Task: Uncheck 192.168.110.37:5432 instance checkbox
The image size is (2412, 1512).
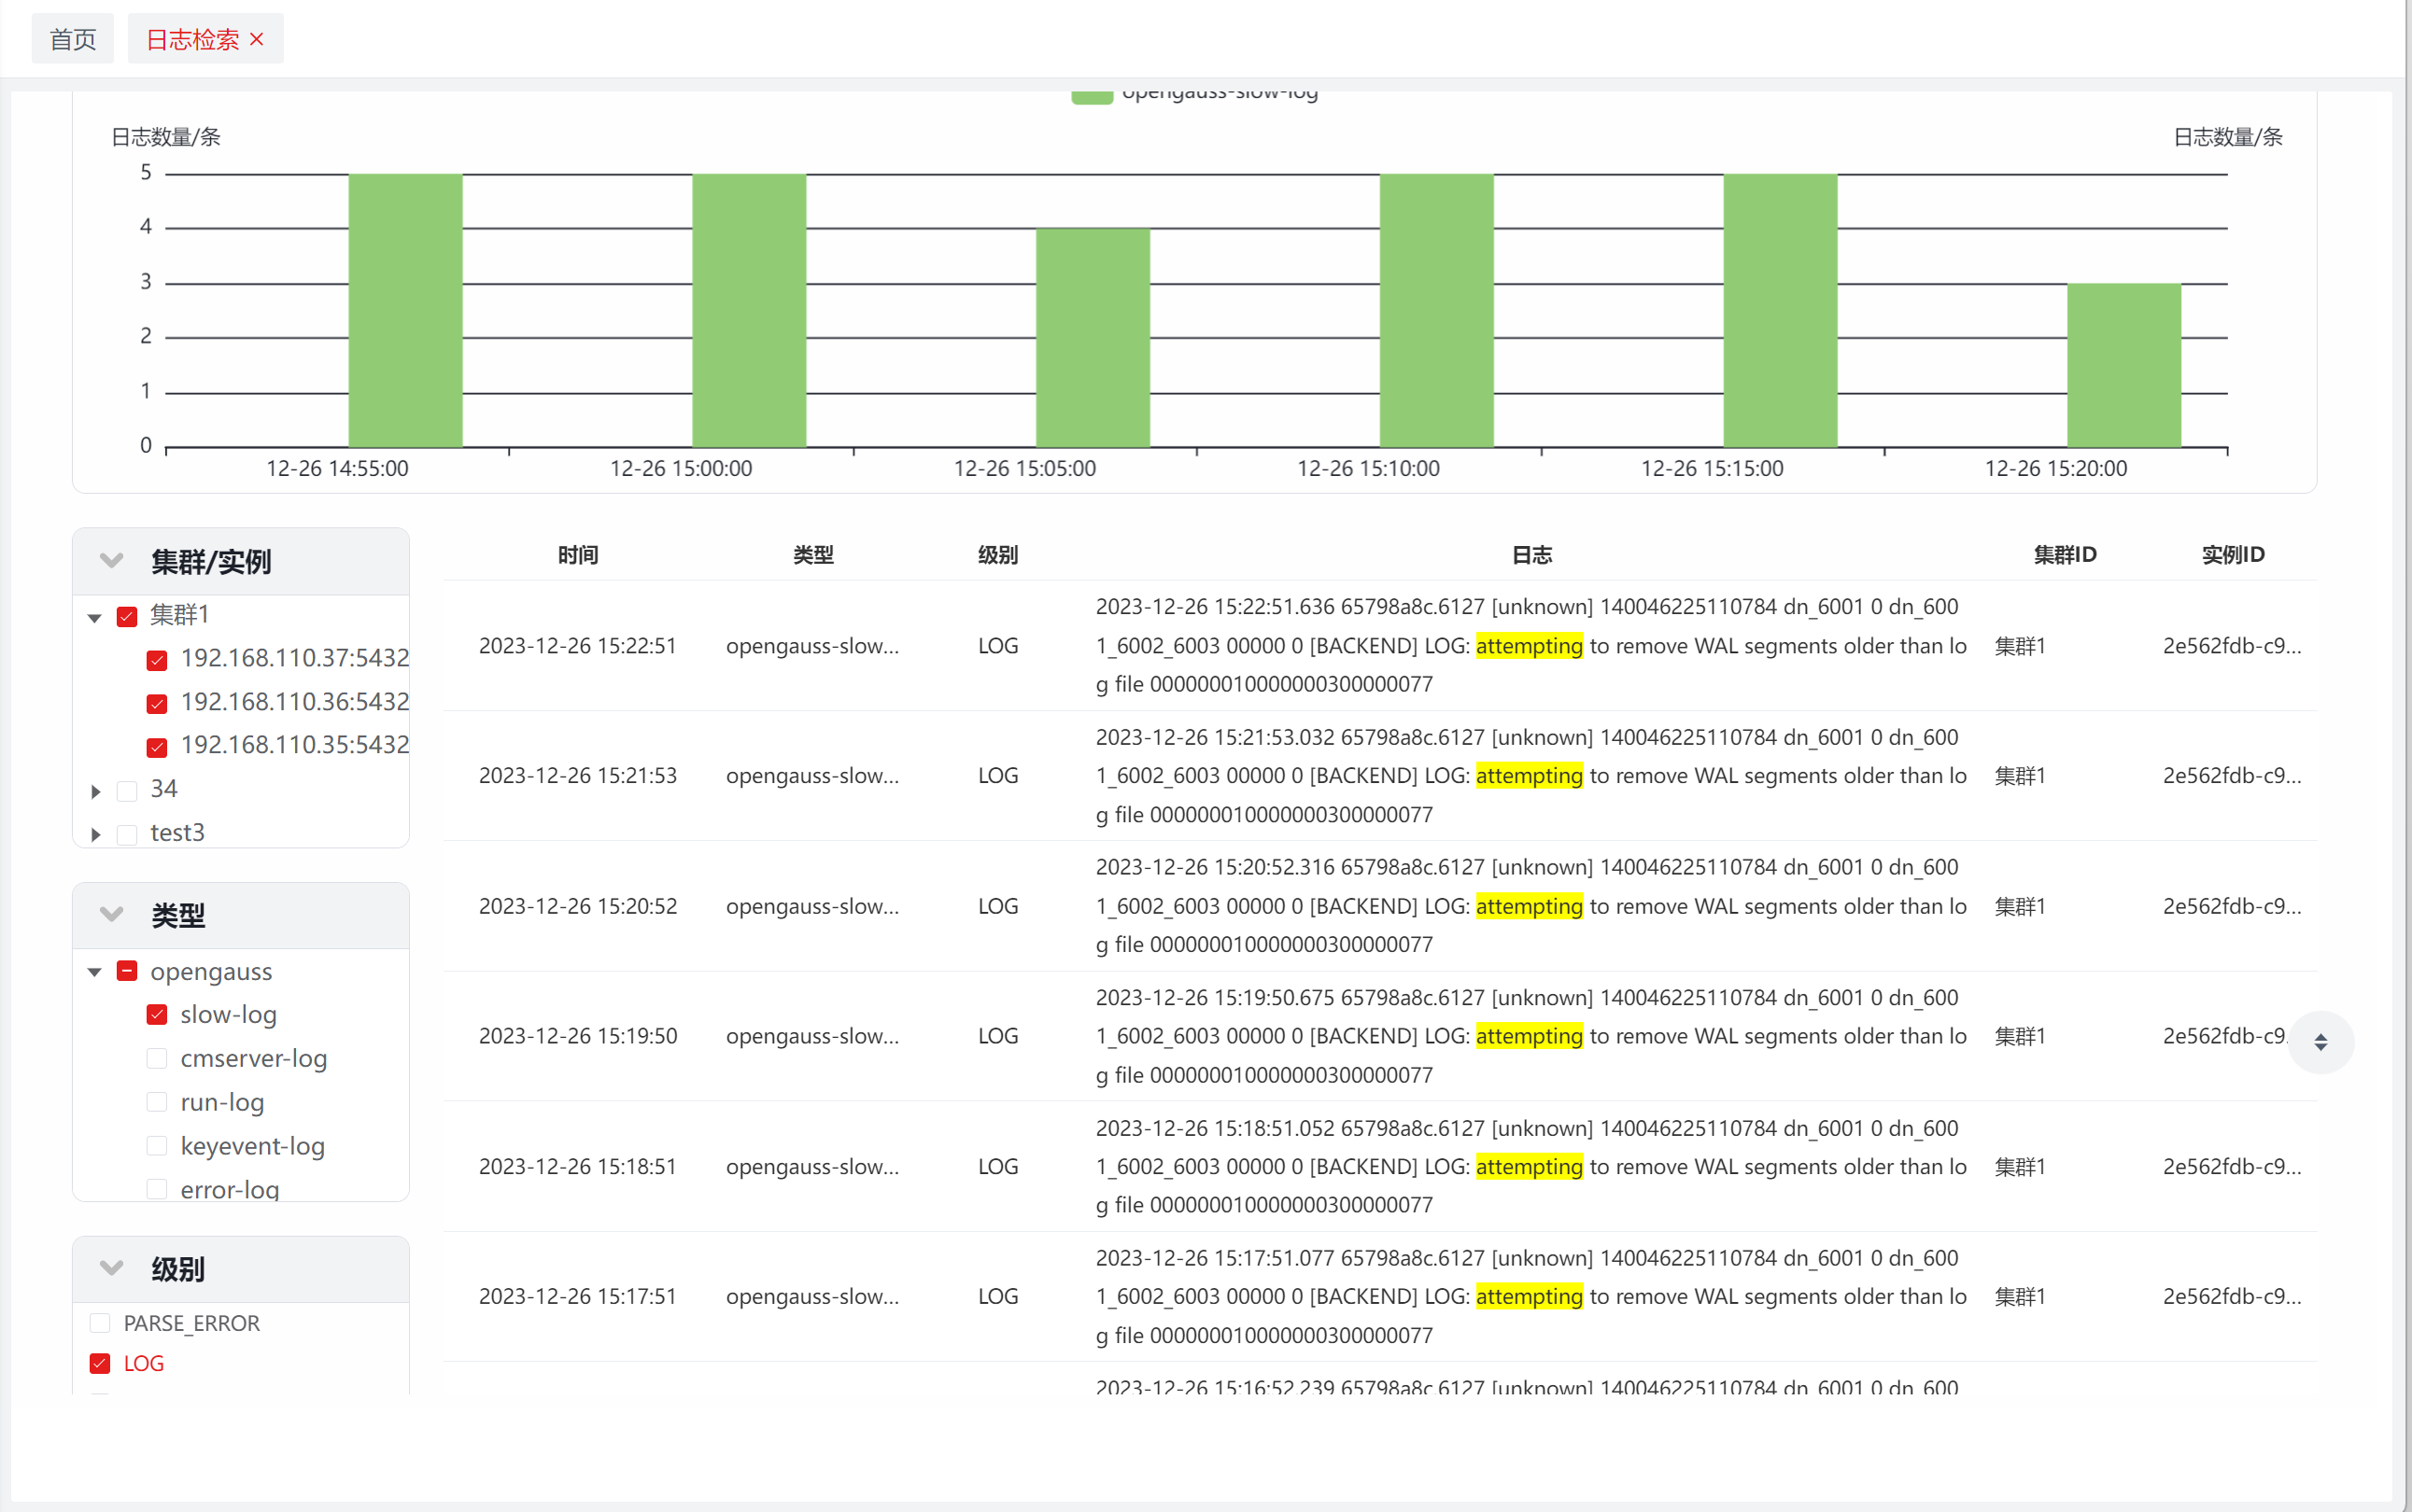Action: (x=157, y=660)
